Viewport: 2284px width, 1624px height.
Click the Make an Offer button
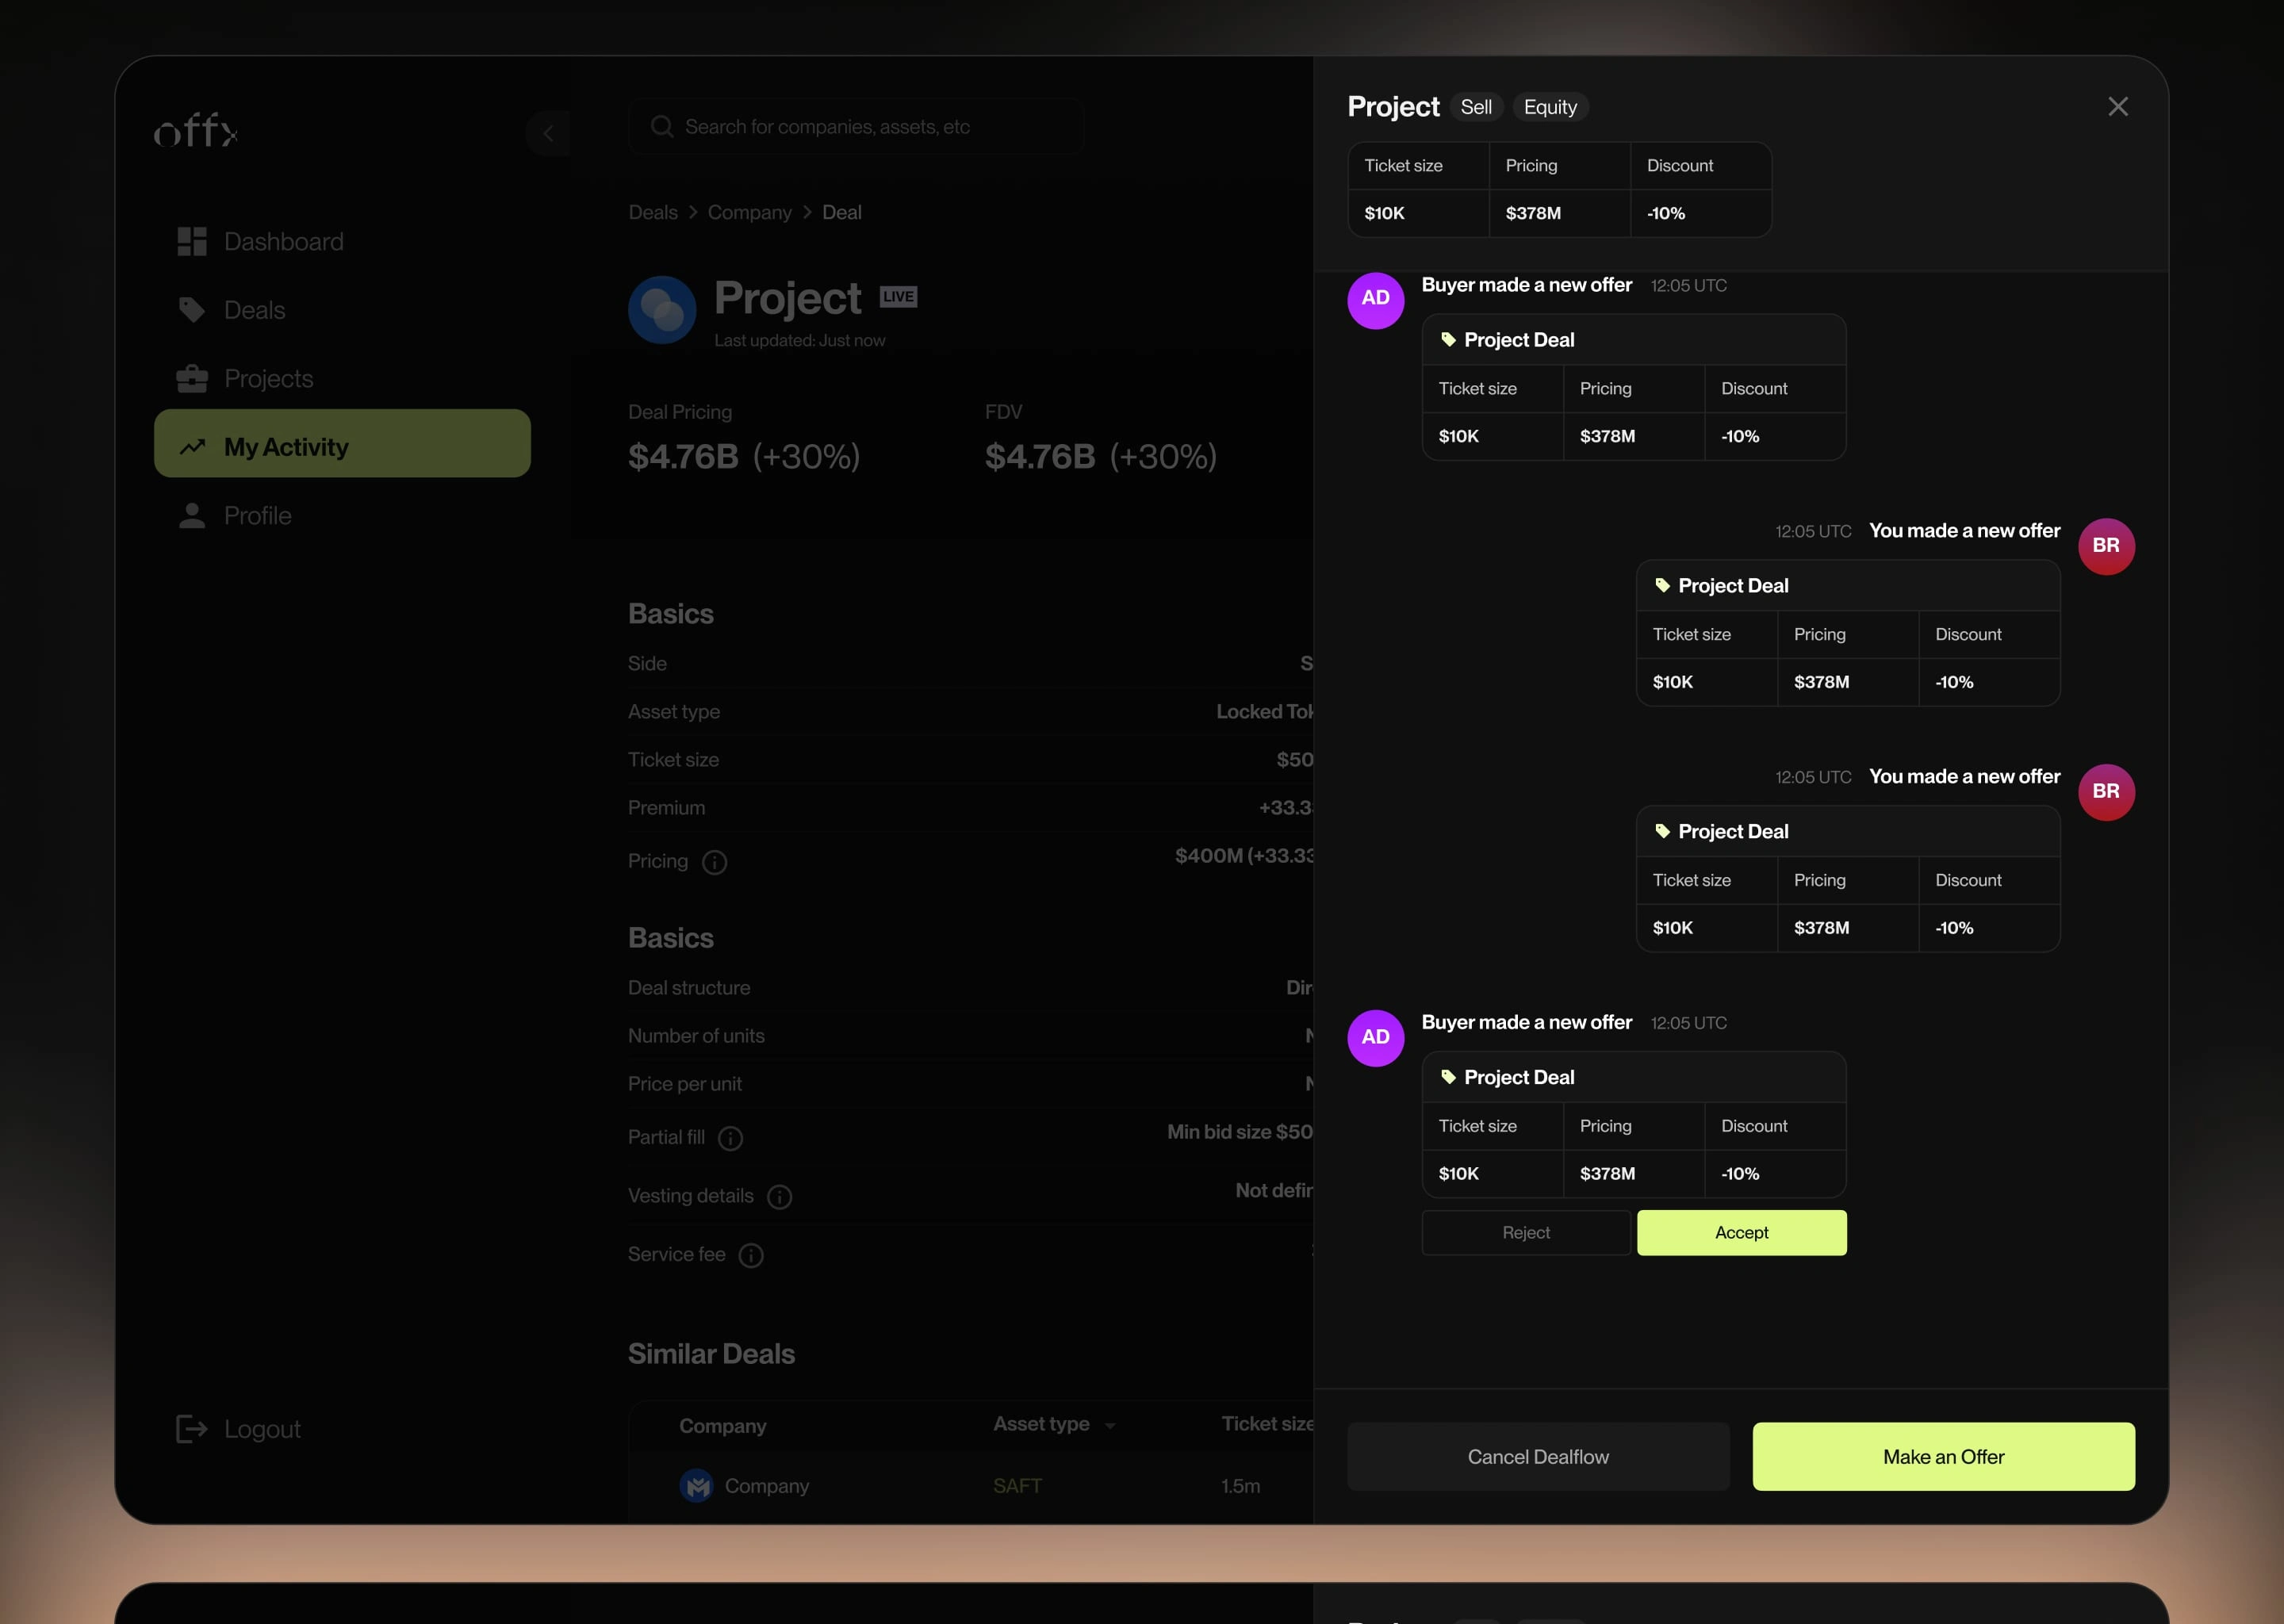tap(1943, 1455)
